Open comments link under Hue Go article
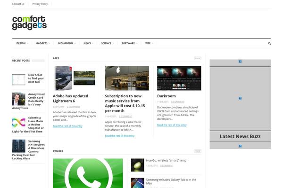This screenshot has height=188, width=283. pos(166,166)
